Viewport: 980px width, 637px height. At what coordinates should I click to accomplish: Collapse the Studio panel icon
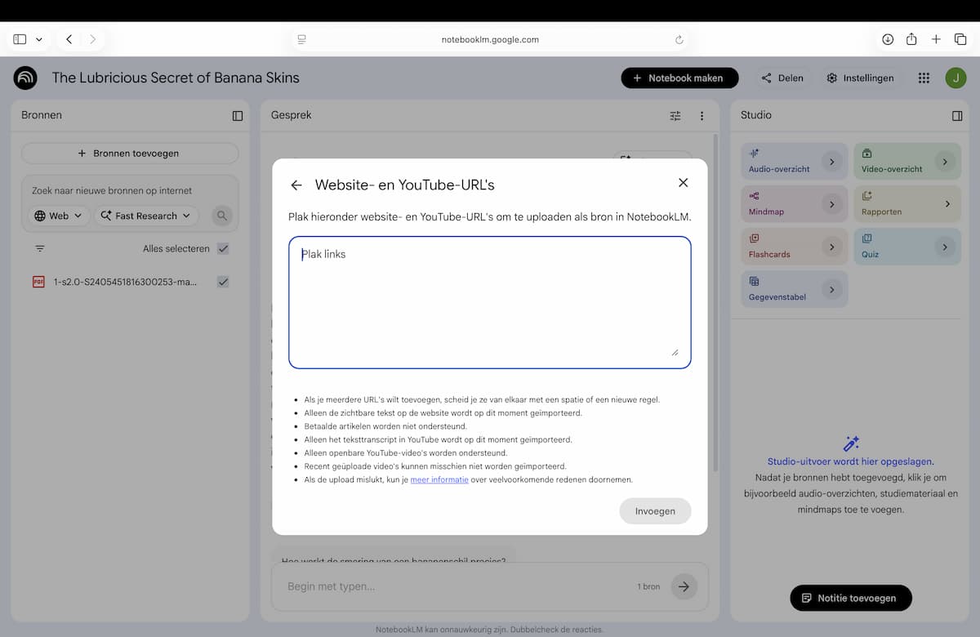(957, 116)
